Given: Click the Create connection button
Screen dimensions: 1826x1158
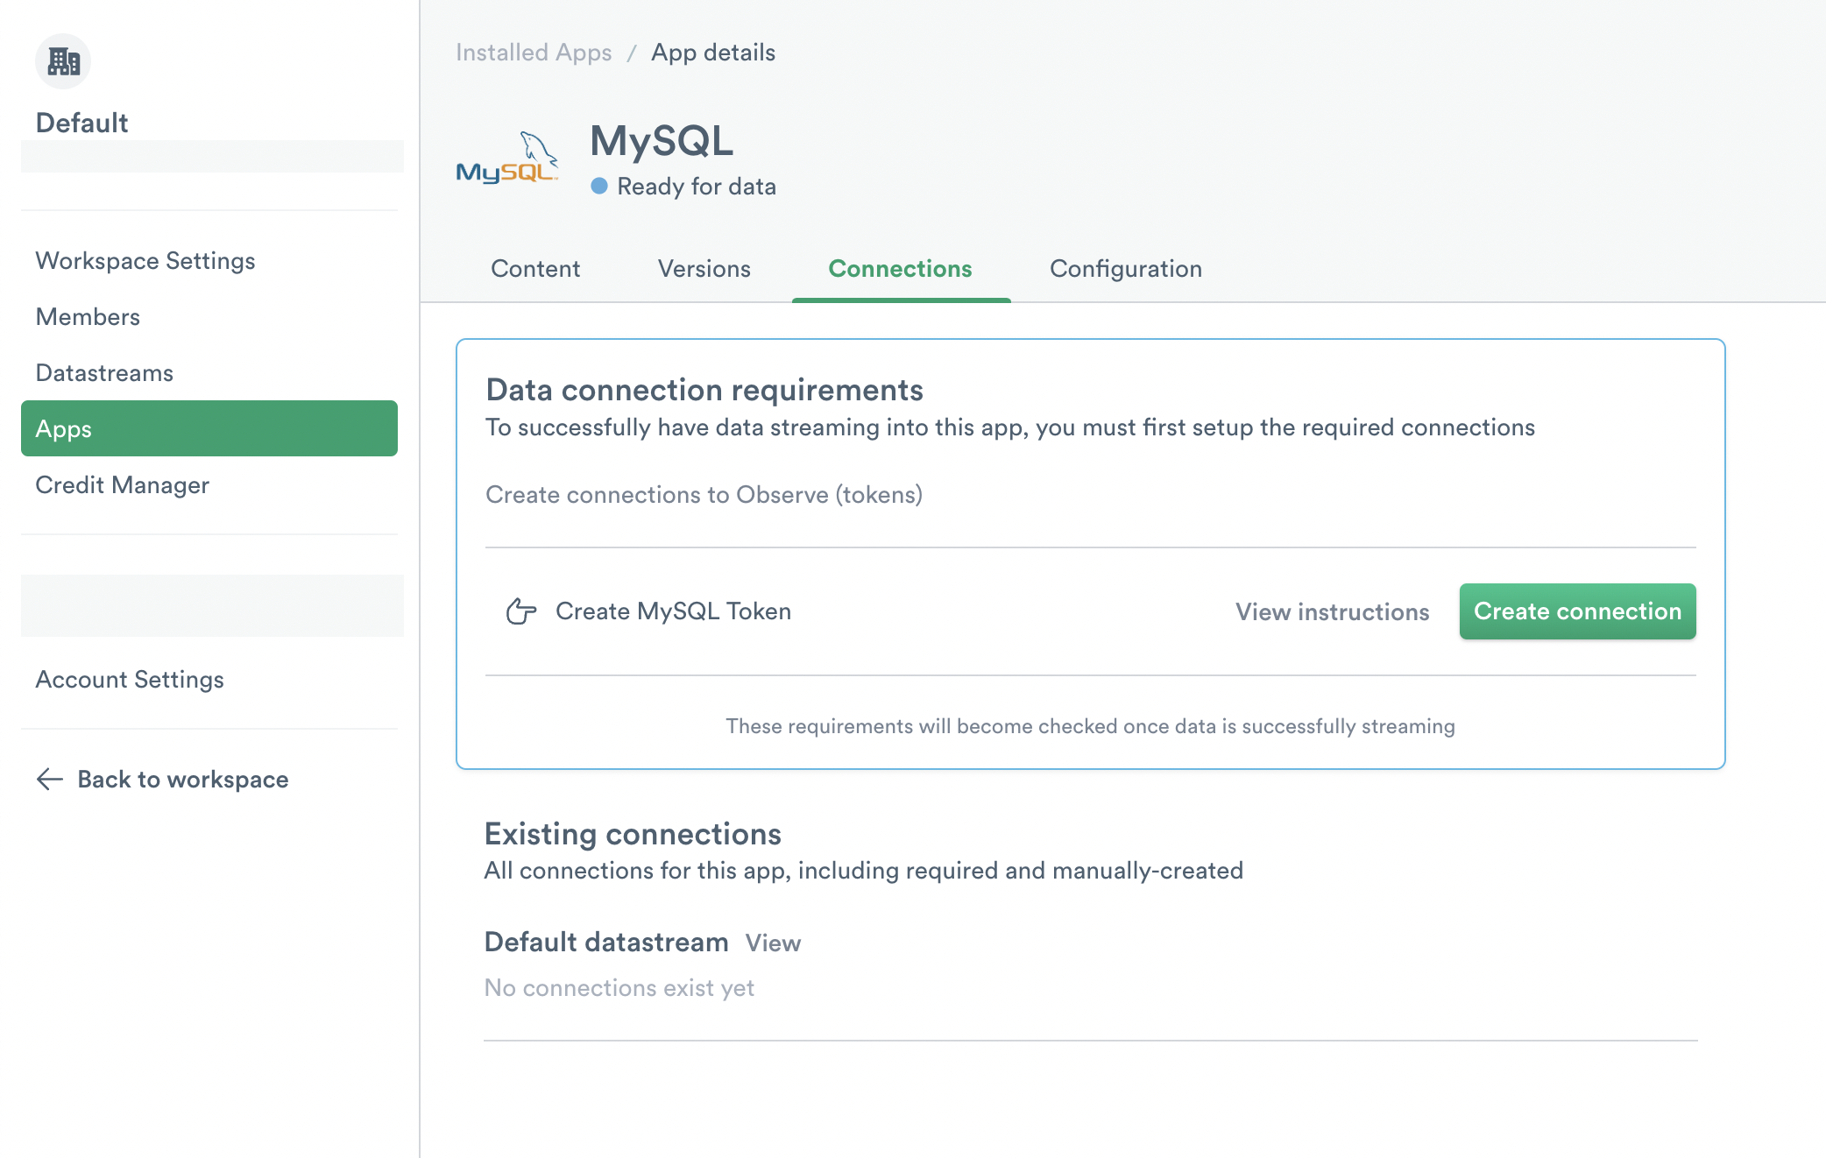Looking at the screenshot, I should pos(1577,611).
